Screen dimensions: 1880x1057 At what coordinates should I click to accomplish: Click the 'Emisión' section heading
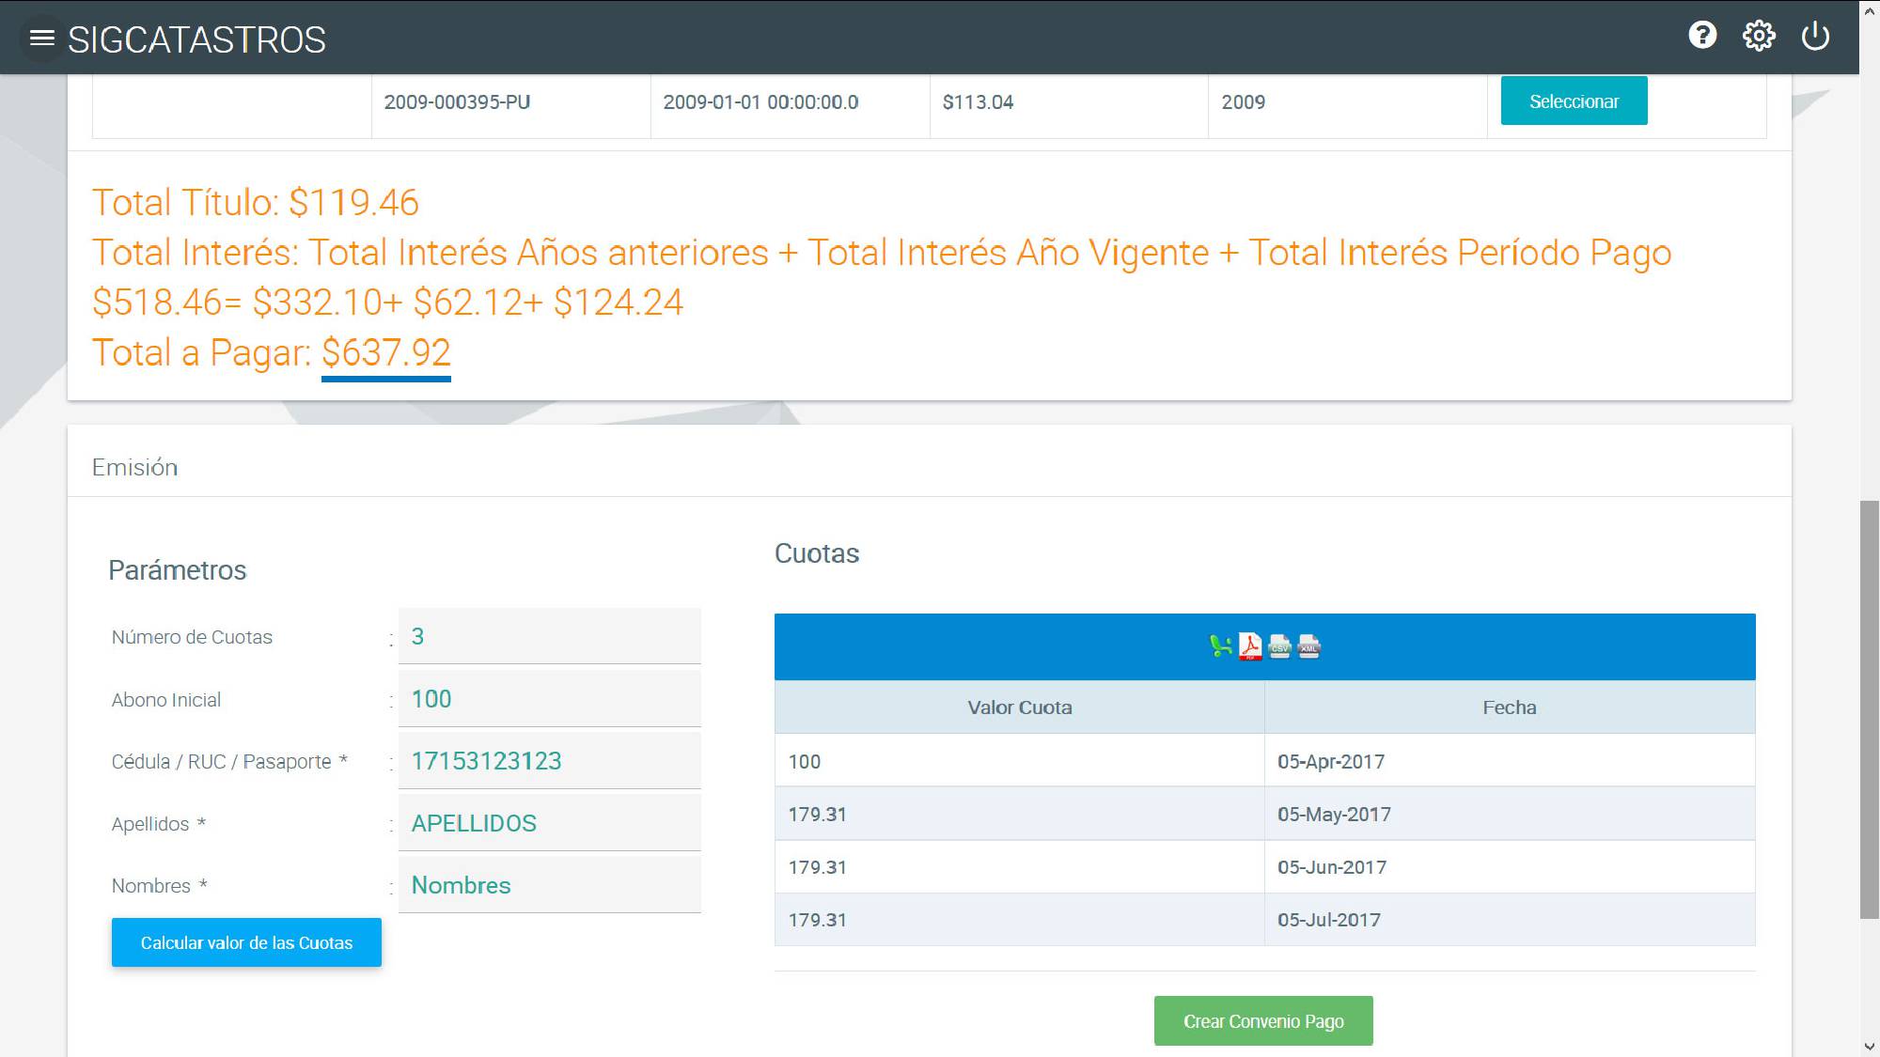[x=134, y=467]
